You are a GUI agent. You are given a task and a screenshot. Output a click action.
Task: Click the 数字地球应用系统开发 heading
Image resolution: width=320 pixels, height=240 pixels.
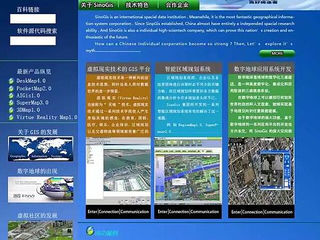[x=263, y=69]
